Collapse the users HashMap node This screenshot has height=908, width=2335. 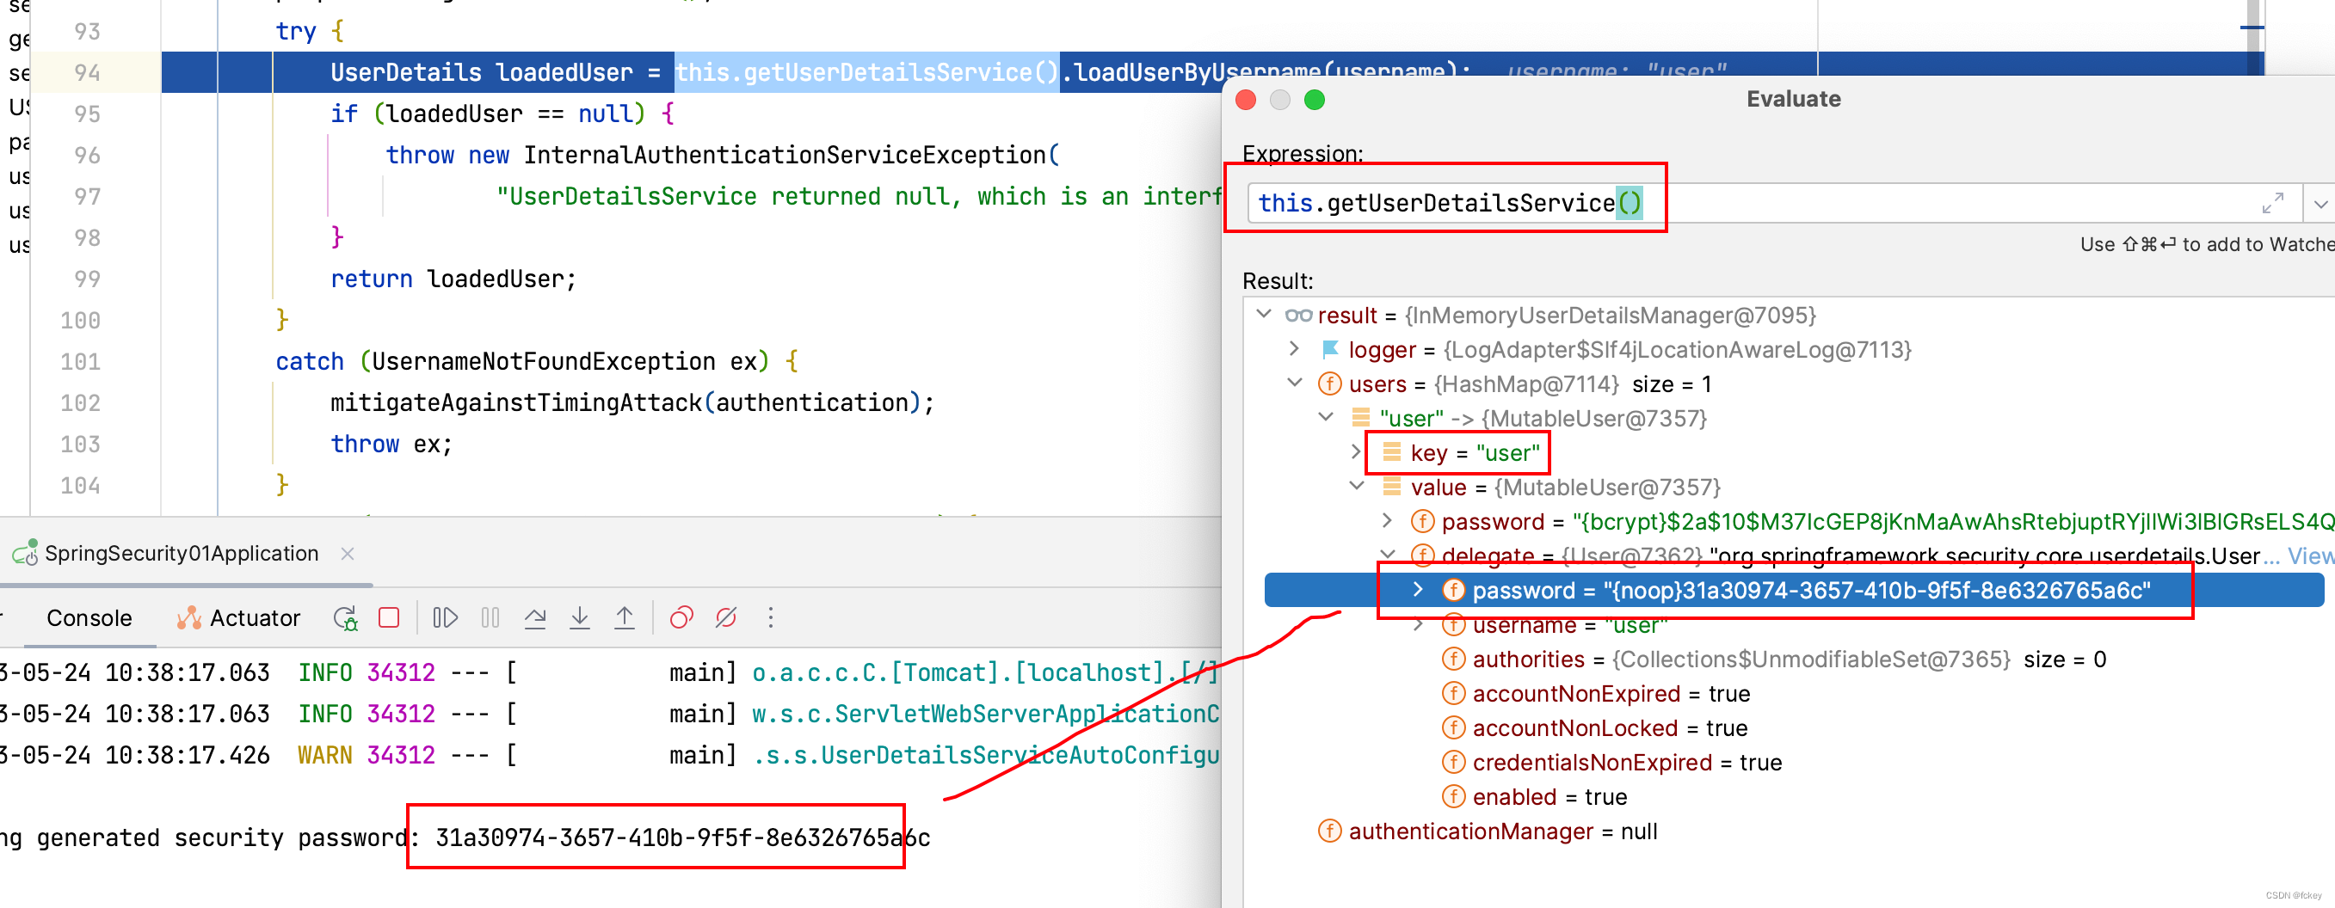pos(1296,383)
